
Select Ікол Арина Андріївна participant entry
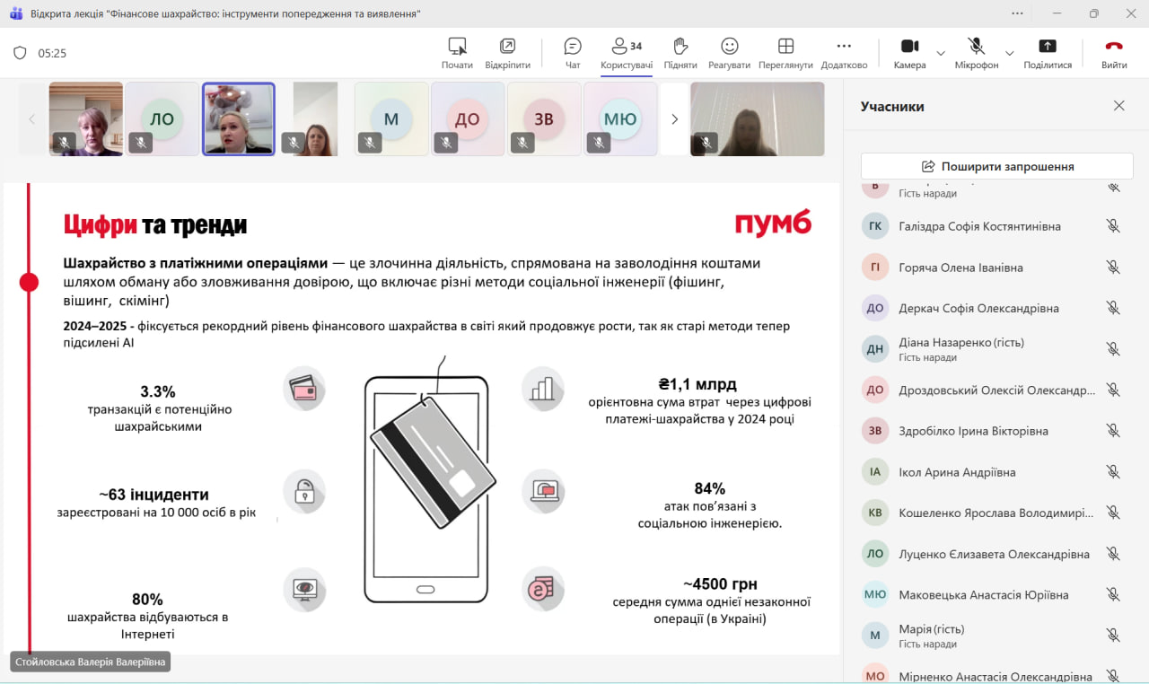pos(957,472)
